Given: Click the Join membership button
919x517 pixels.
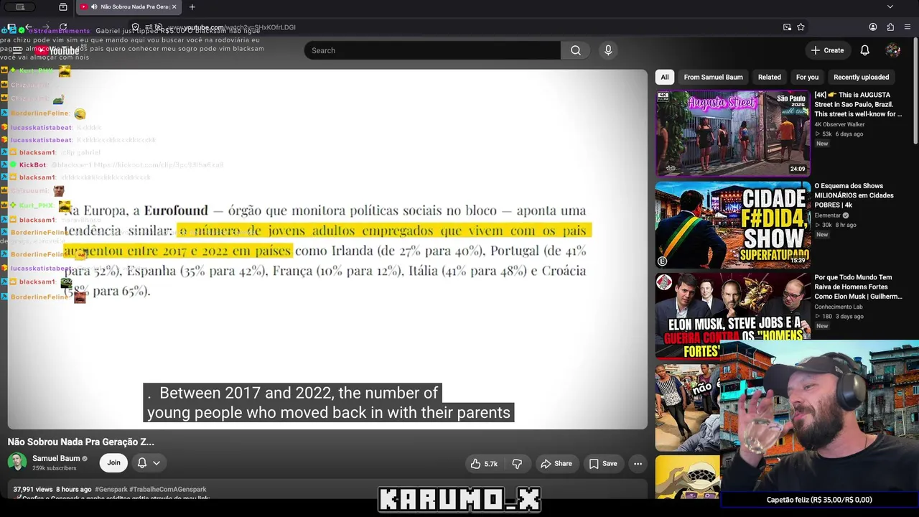Looking at the screenshot, I should [x=113, y=463].
